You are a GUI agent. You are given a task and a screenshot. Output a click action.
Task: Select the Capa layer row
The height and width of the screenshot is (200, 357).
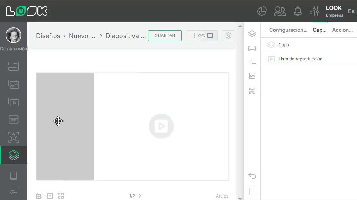[309, 45]
